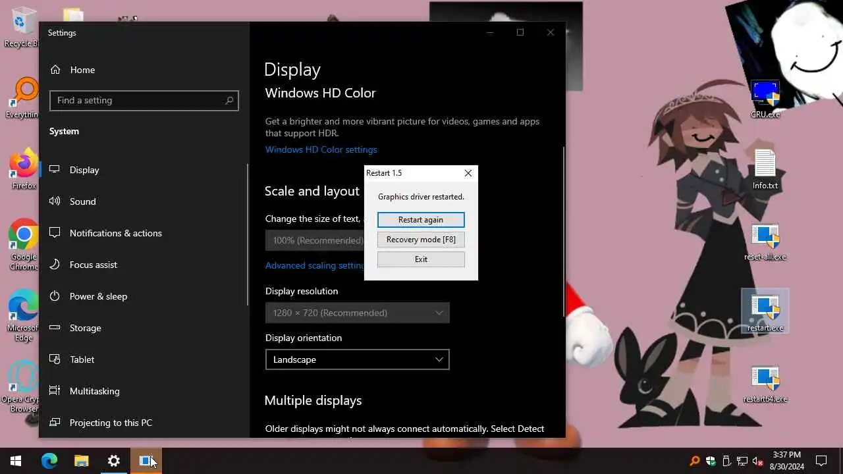Click the Settings window content scrollbar
Screen dimensions: 843x474
(563, 230)
